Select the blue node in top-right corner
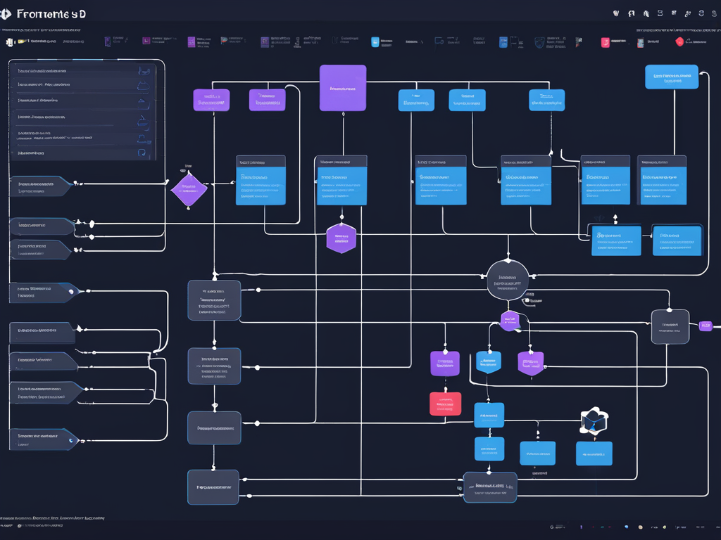The image size is (721, 540). tap(672, 77)
